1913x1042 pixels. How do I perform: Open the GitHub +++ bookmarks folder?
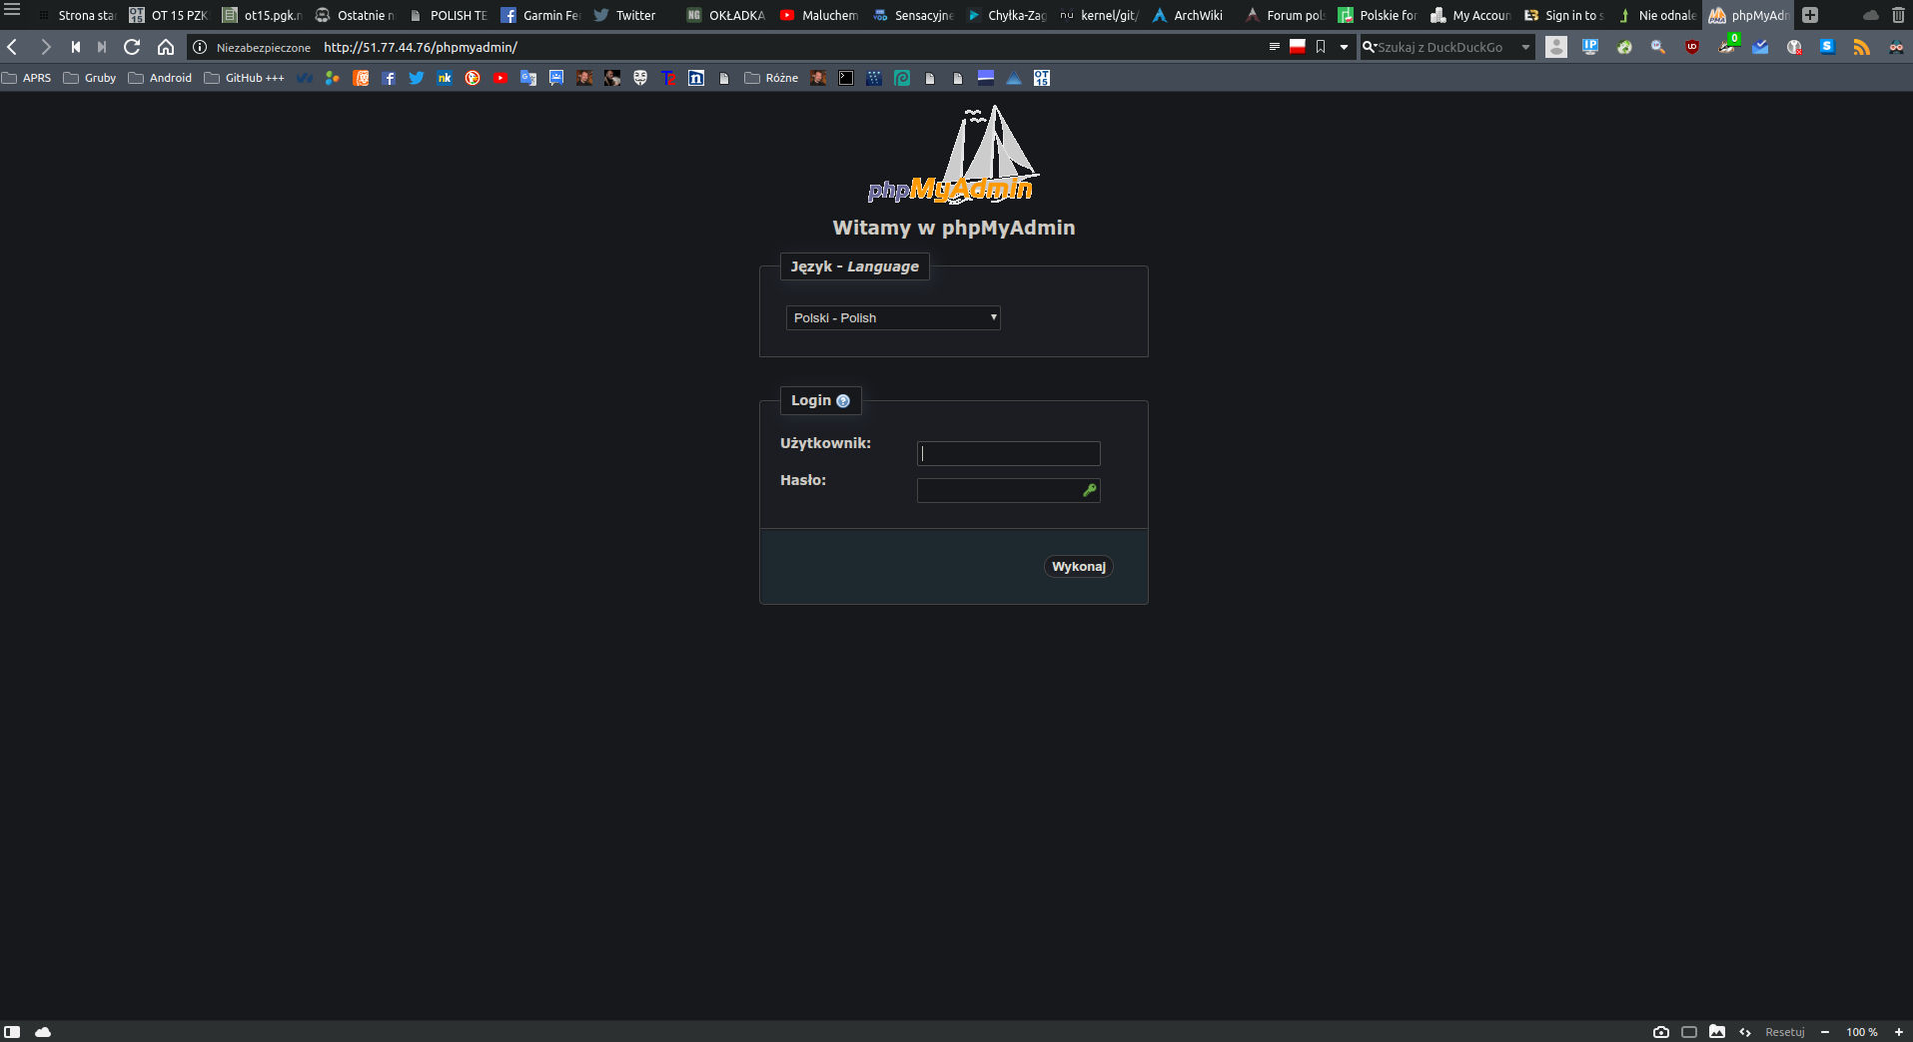coord(245,78)
